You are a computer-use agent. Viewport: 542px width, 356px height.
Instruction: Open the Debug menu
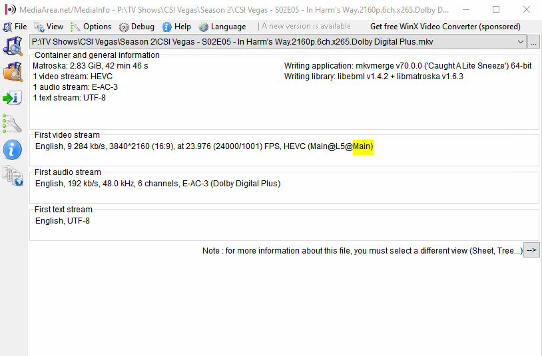coord(137,27)
